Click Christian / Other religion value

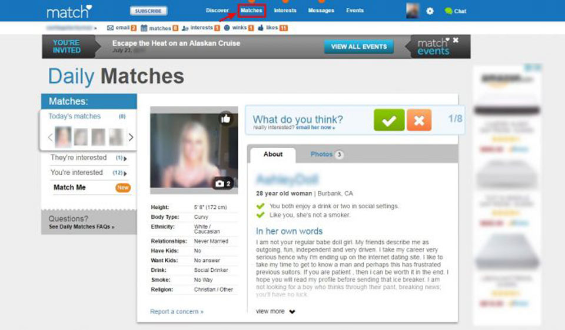pyautogui.click(x=214, y=289)
